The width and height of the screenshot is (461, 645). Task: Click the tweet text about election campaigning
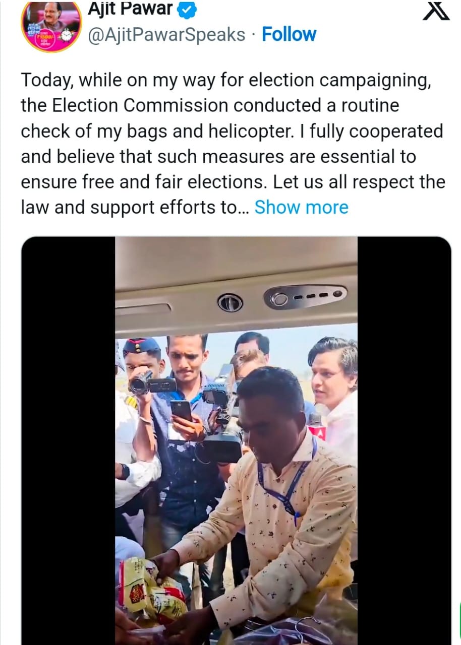(233, 144)
